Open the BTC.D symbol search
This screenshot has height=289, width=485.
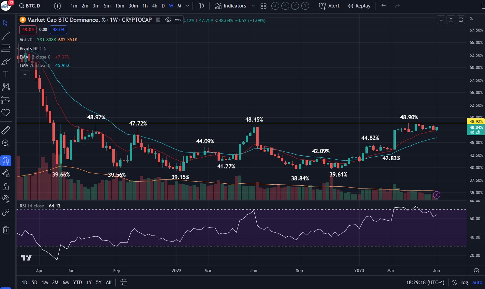pyautogui.click(x=30, y=6)
